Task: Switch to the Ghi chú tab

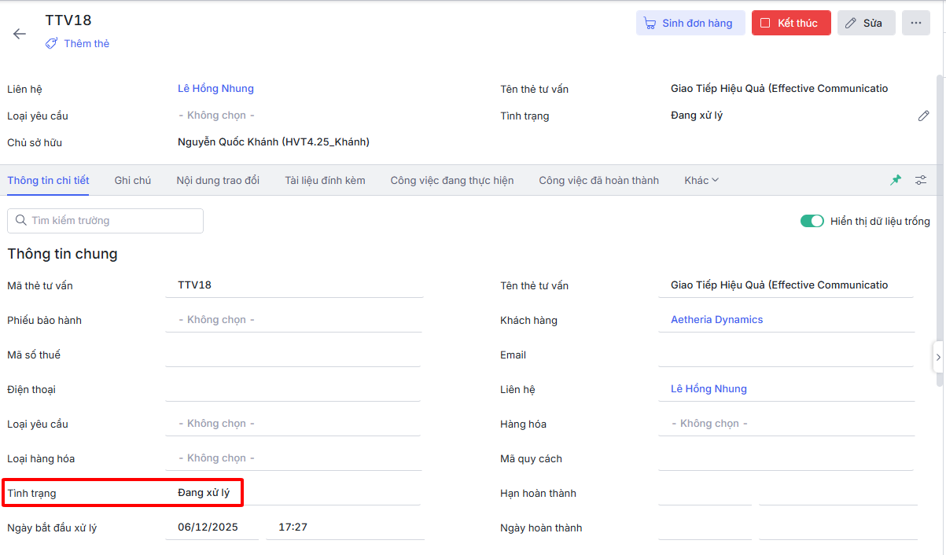Action: pyautogui.click(x=132, y=180)
